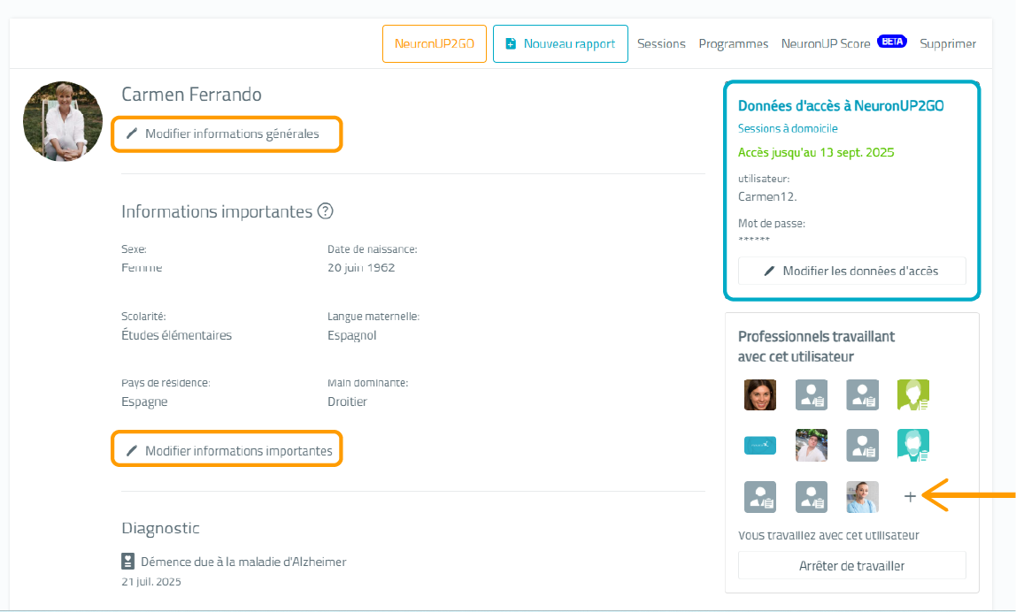Click the Données d'accès à NeuronUP2GO heading
Screen dimensions: 1016x612
coord(841,105)
